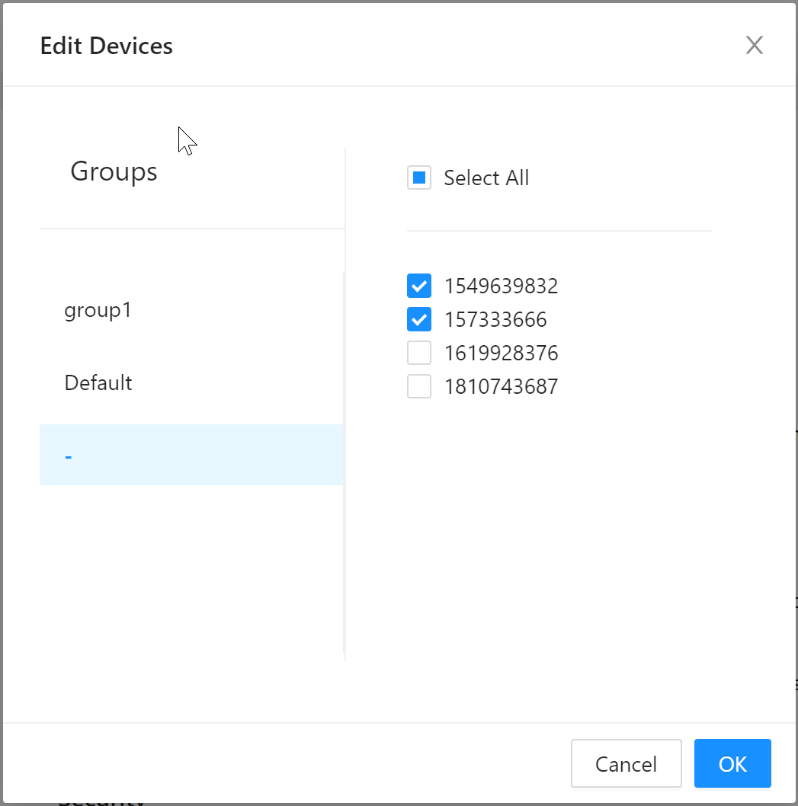
Task: Toggle the Select All checkbox
Action: pos(419,178)
